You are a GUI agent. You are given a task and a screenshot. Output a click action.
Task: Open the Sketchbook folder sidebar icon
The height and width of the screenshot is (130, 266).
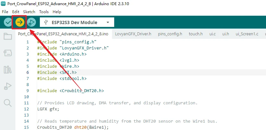point(8,36)
